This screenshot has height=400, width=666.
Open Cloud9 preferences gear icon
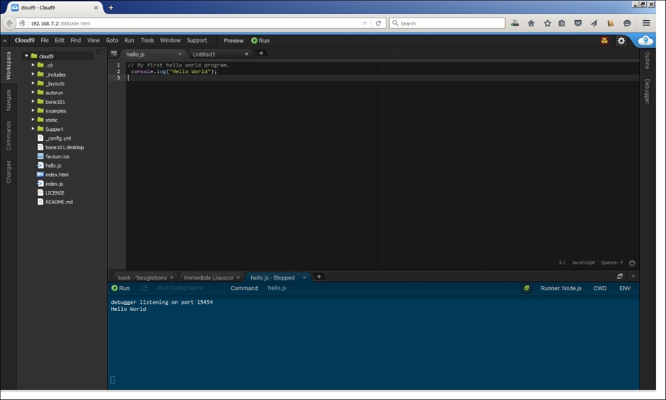click(621, 41)
